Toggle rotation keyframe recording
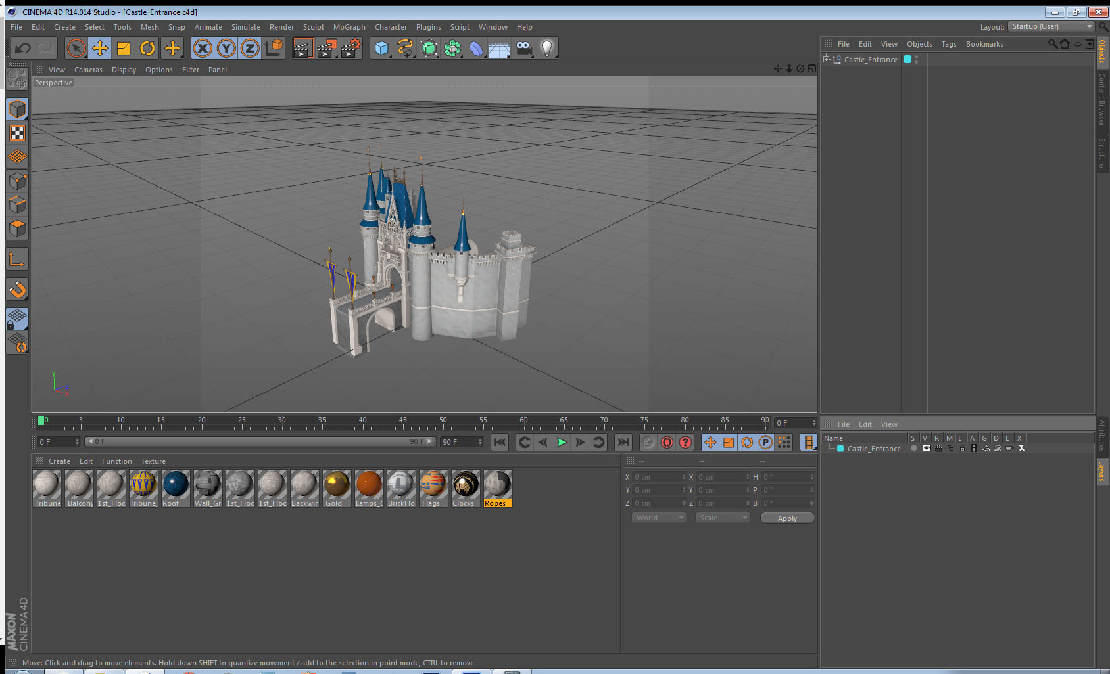Screen dimensions: 1110x674 click(x=747, y=442)
